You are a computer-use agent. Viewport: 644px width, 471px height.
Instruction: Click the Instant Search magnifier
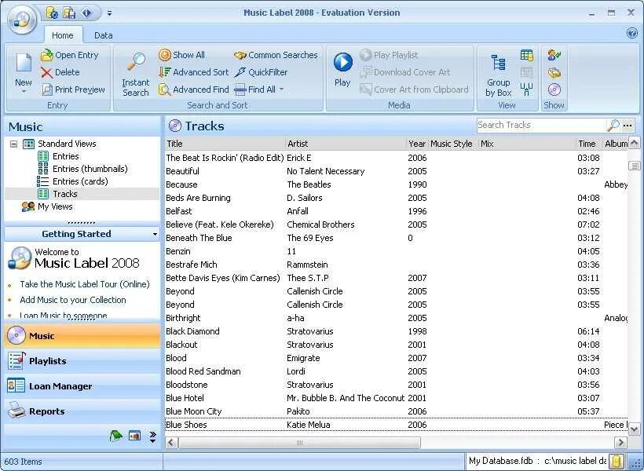(x=136, y=61)
